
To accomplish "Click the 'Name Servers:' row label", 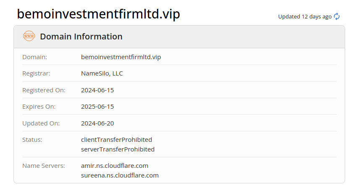I will click(x=44, y=165).
